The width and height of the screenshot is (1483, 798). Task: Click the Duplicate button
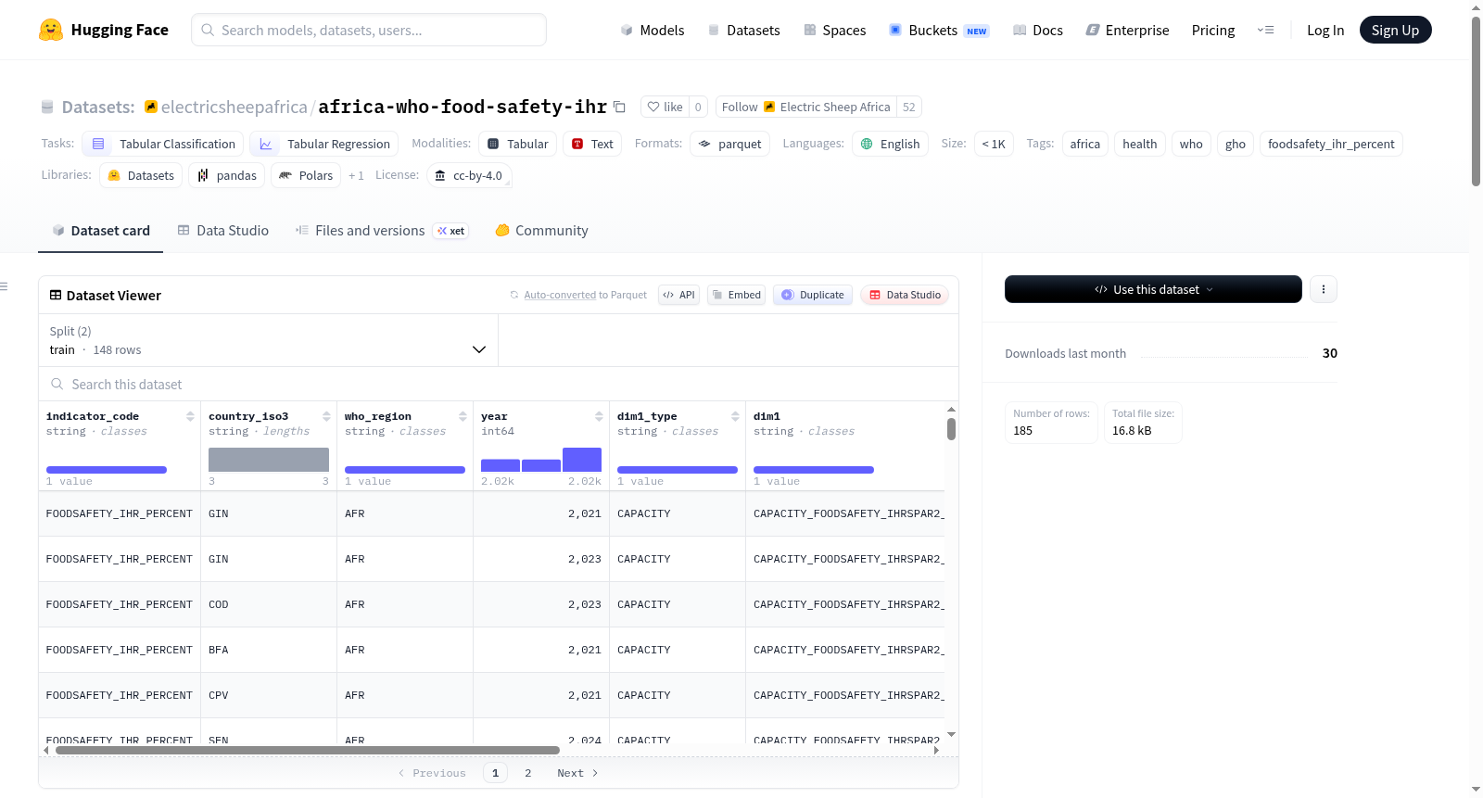click(x=812, y=295)
